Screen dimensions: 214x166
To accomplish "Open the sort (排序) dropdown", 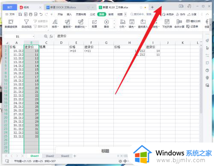I will point(55,23).
